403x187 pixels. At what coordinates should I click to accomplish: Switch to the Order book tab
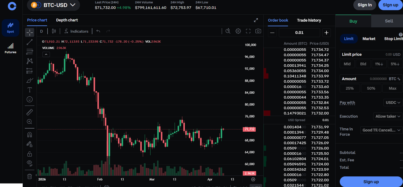point(278,20)
